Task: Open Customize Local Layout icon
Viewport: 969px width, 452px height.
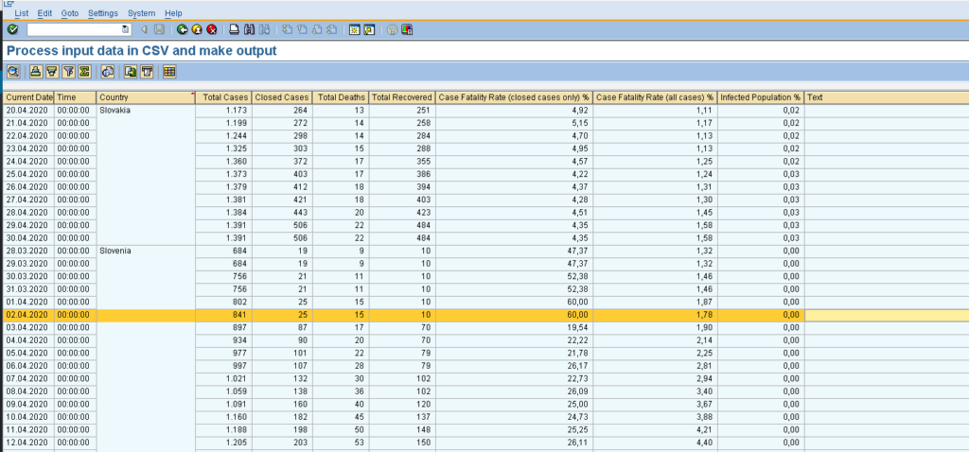Action: pos(407,29)
